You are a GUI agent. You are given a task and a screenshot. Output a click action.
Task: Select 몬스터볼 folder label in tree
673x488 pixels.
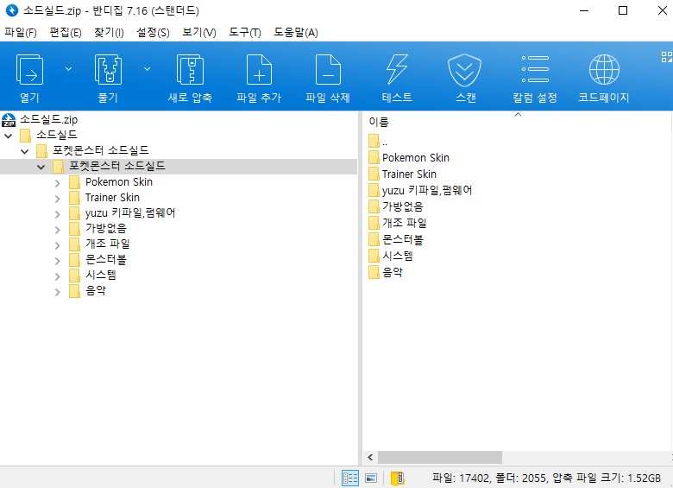pyautogui.click(x=106, y=259)
